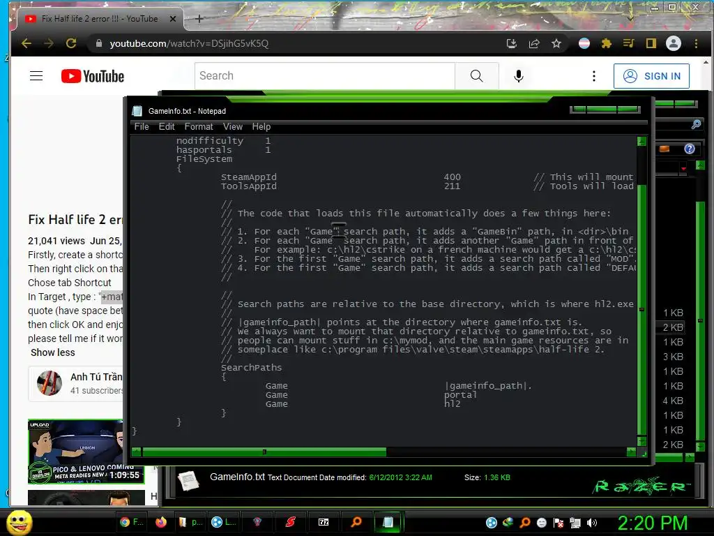Click Notepad vertical scrollbar thumb

pos(641,310)
